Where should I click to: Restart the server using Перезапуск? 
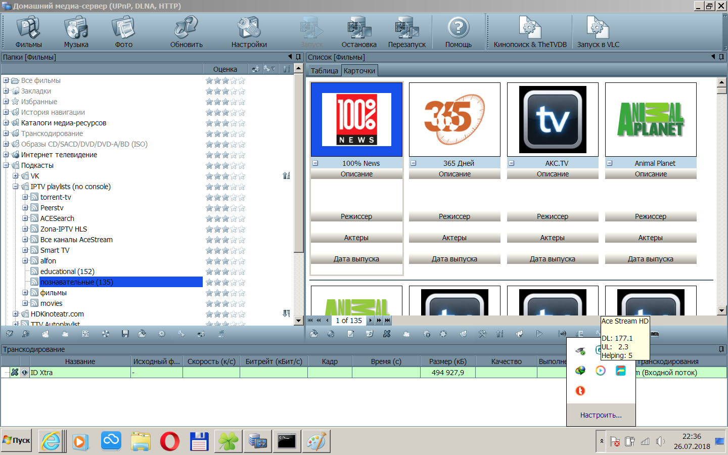[x=406, y=32]
